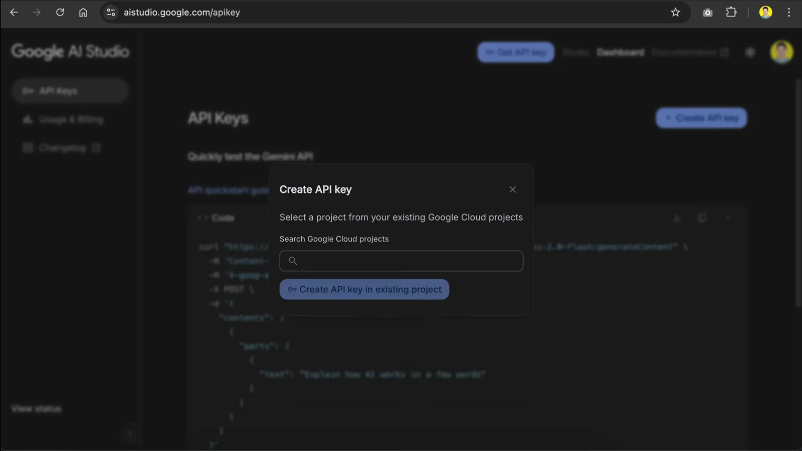Open Changelog in the sidebar
Screen dimensions: 802x451
pos(62,148)
